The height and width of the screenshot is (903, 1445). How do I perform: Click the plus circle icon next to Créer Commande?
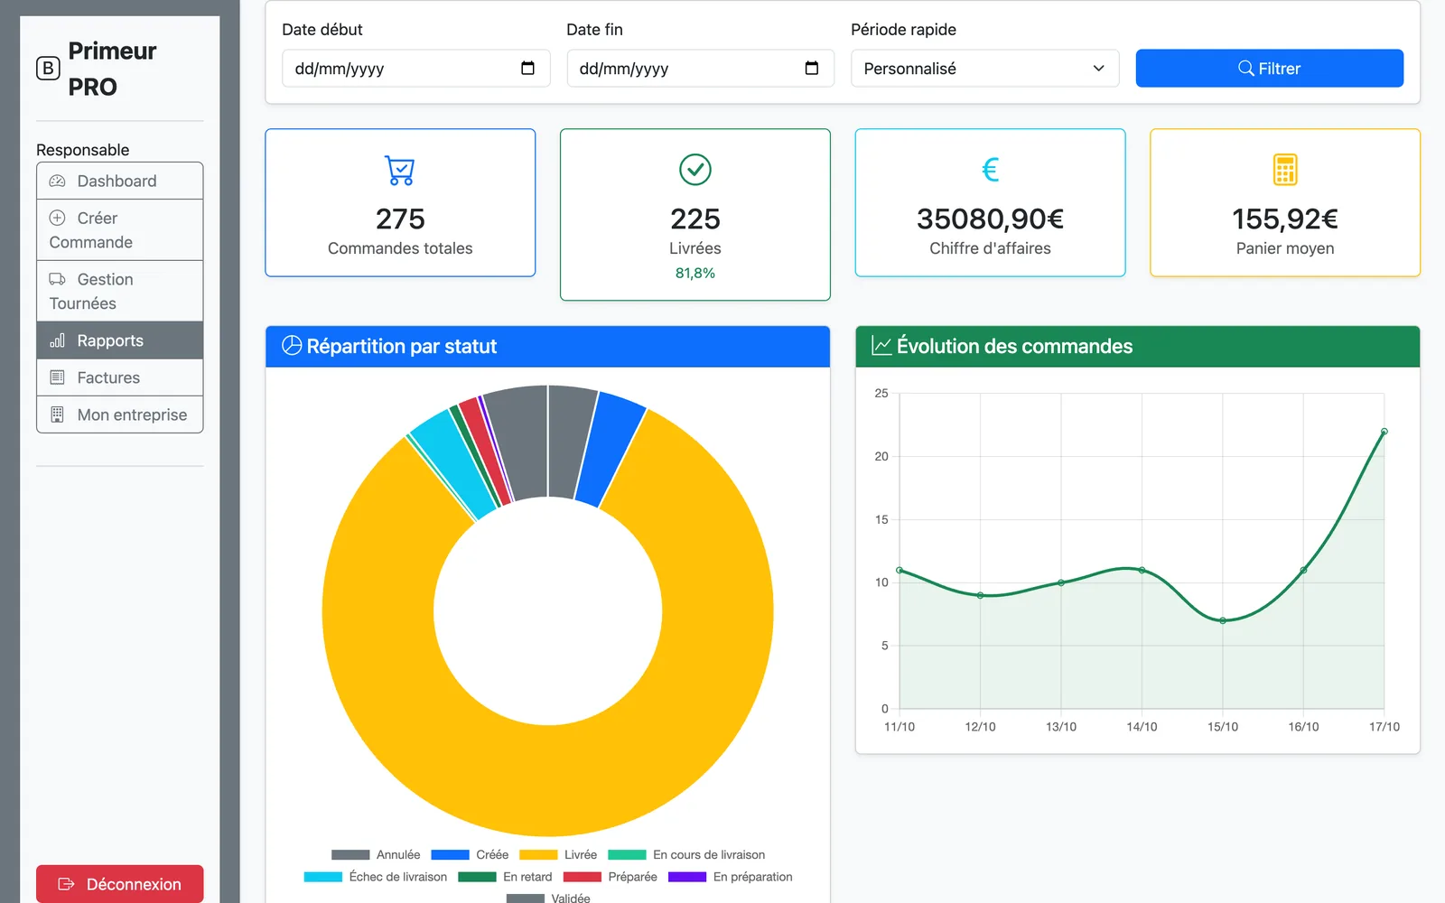click(x=57, y=218)
